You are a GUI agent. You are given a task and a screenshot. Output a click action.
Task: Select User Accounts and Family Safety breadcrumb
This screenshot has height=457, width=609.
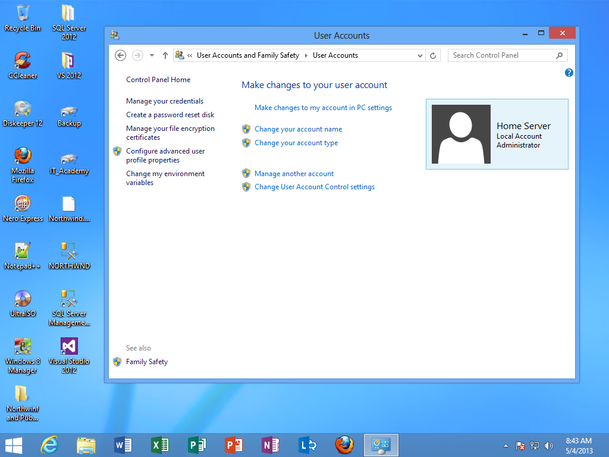248,55
